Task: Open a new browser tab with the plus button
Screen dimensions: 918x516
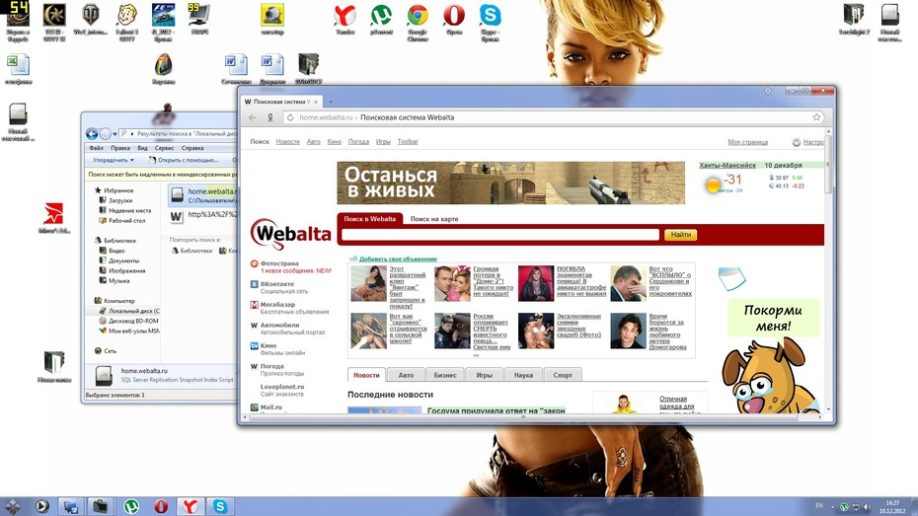Action: click(x=331, y=102)
